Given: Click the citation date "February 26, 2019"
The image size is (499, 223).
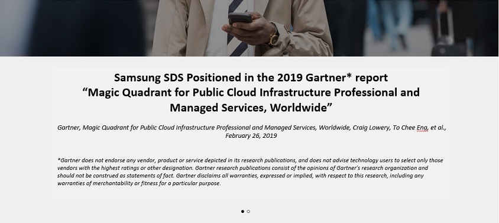Looking at the screenshot, I should [x=251, y=135].
